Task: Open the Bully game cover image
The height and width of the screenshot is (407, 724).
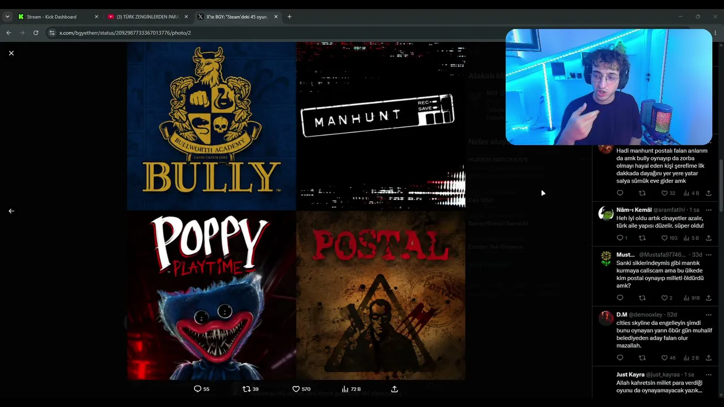Action: pos(212,126)
